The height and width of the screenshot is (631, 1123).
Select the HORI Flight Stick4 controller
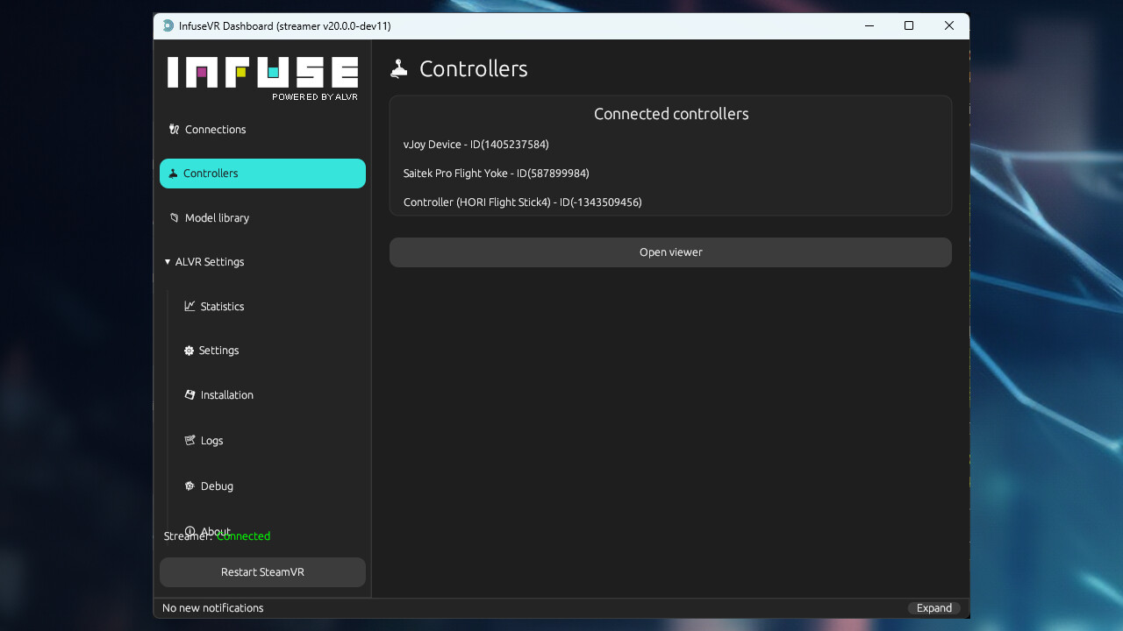(522, 202)
